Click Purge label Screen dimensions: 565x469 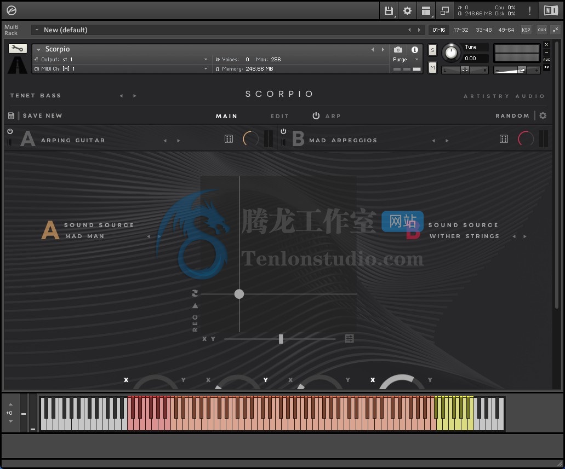[x=400, y=60]
